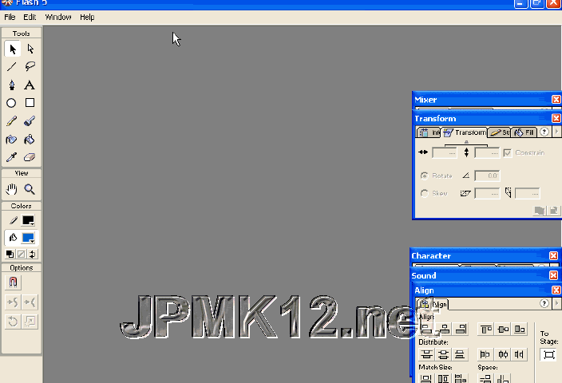Toggle the Align To Stage button
Screen dimensions: 562x383
tap(548, 354)
